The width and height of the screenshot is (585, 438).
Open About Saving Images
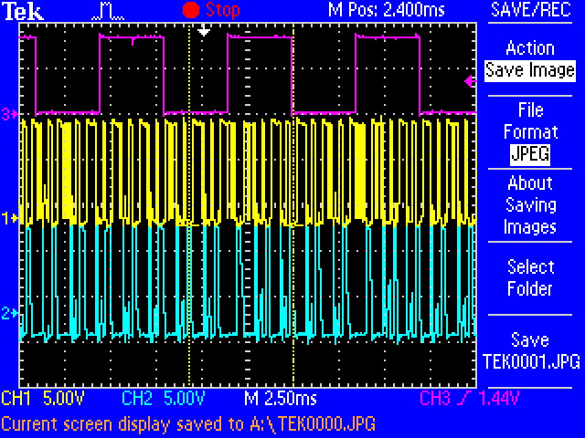(x=530, y=204)
